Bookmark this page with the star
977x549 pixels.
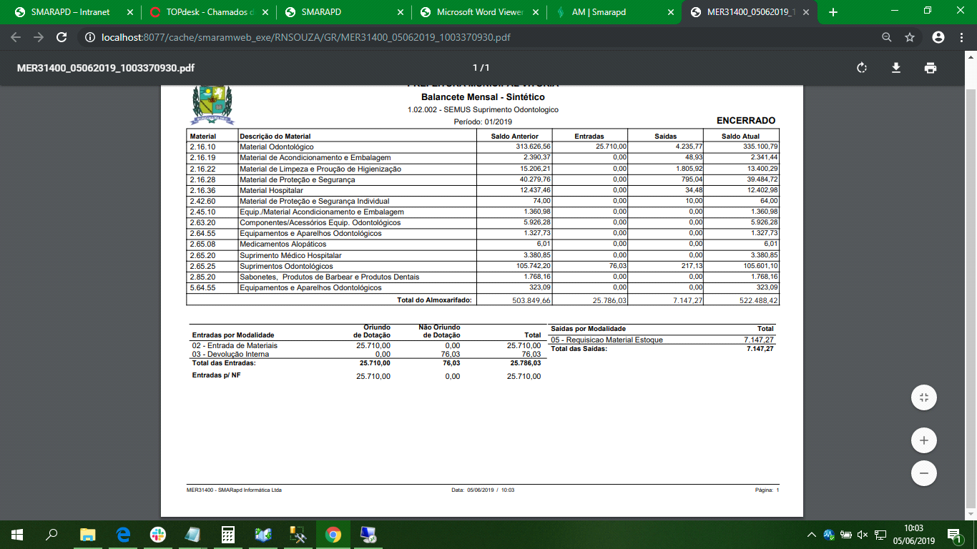coord(910,37)
